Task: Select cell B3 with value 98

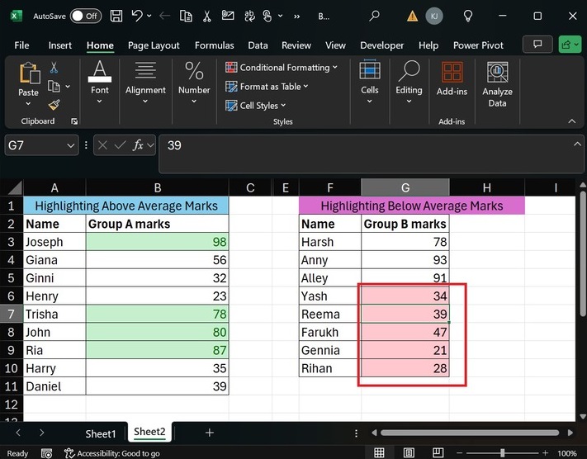Action: [x=157, y=242]
